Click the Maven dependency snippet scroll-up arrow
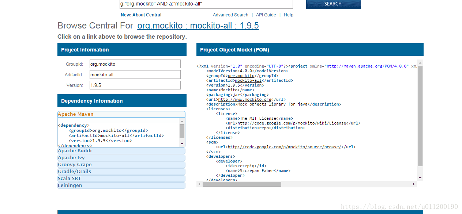462x214 pixels. (x=182, y=121)
